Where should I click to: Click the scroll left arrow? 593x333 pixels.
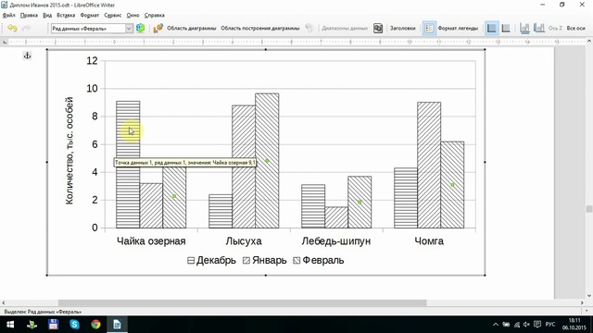[x=4, y=302]
